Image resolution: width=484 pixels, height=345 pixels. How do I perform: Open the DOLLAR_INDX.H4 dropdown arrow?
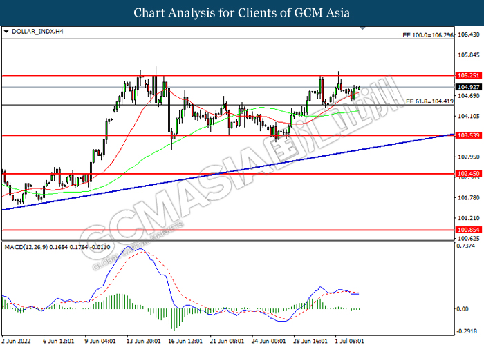pyautogui.click(x=6, y=32)
